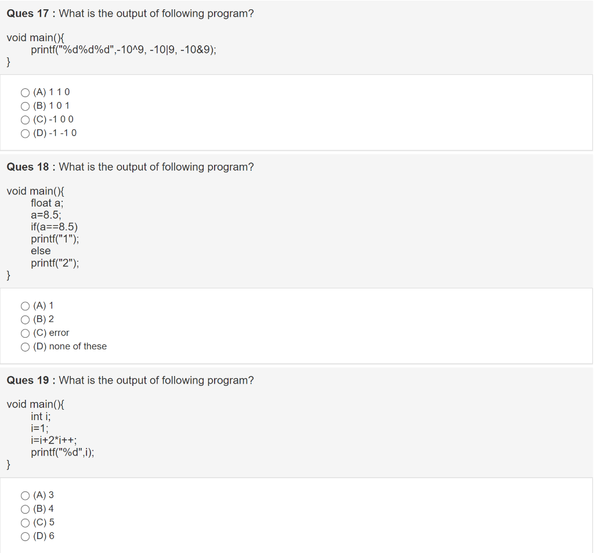Select option (B) 4 for Ques 19
This screenshot has width=594, height=553.
(26, 509)
